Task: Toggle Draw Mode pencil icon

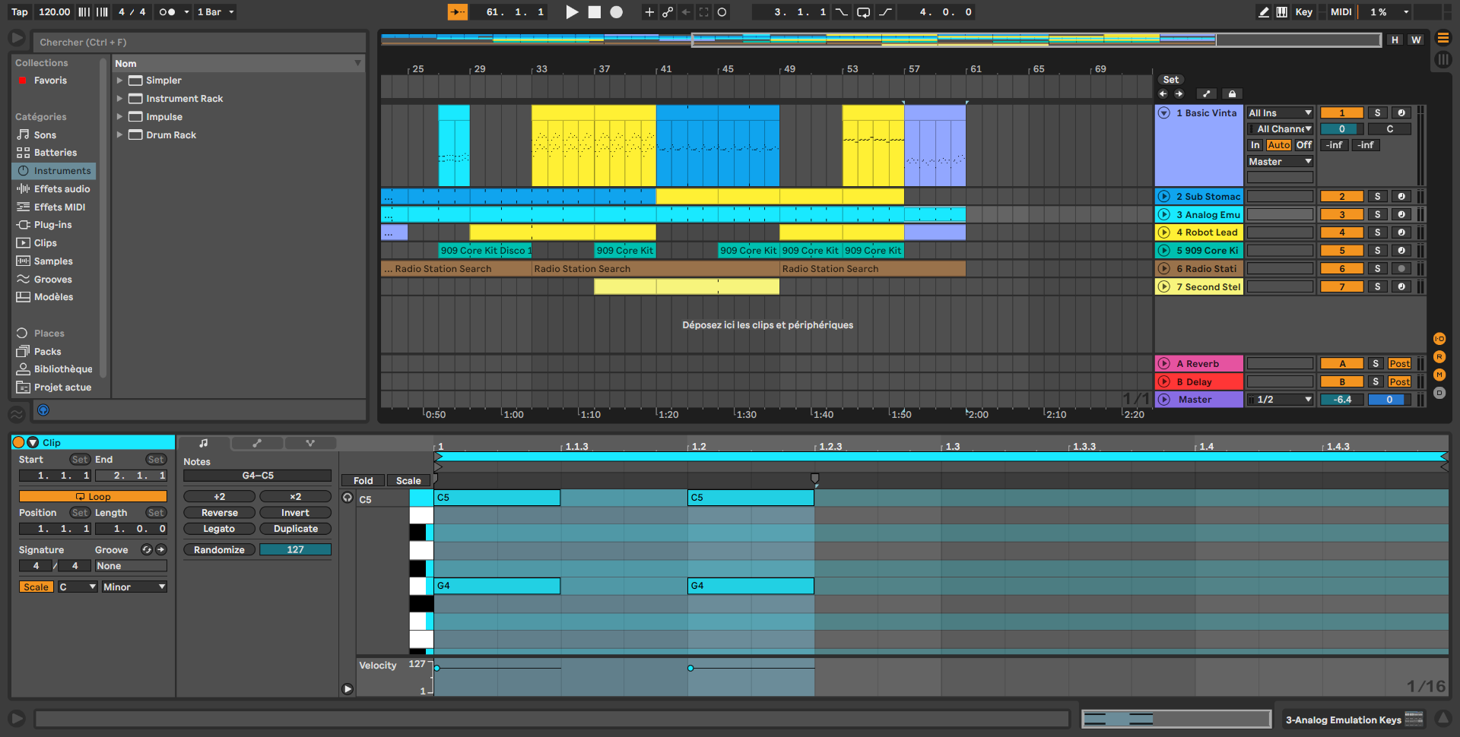Action: click(1264, 12)
